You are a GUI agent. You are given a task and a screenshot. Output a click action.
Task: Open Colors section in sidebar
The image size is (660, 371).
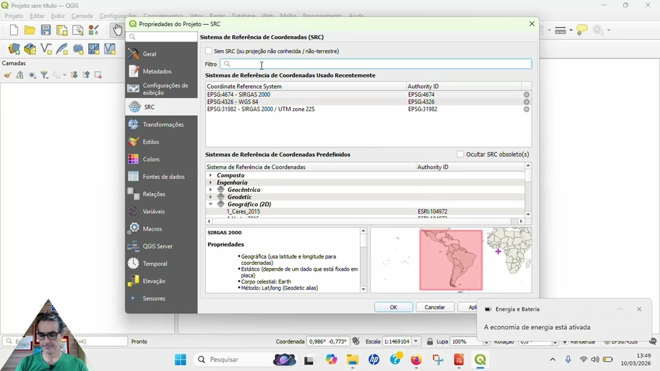coord(161,159)
